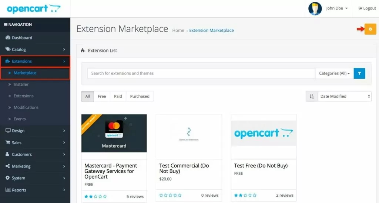Click the 2 reviews text

285,195
